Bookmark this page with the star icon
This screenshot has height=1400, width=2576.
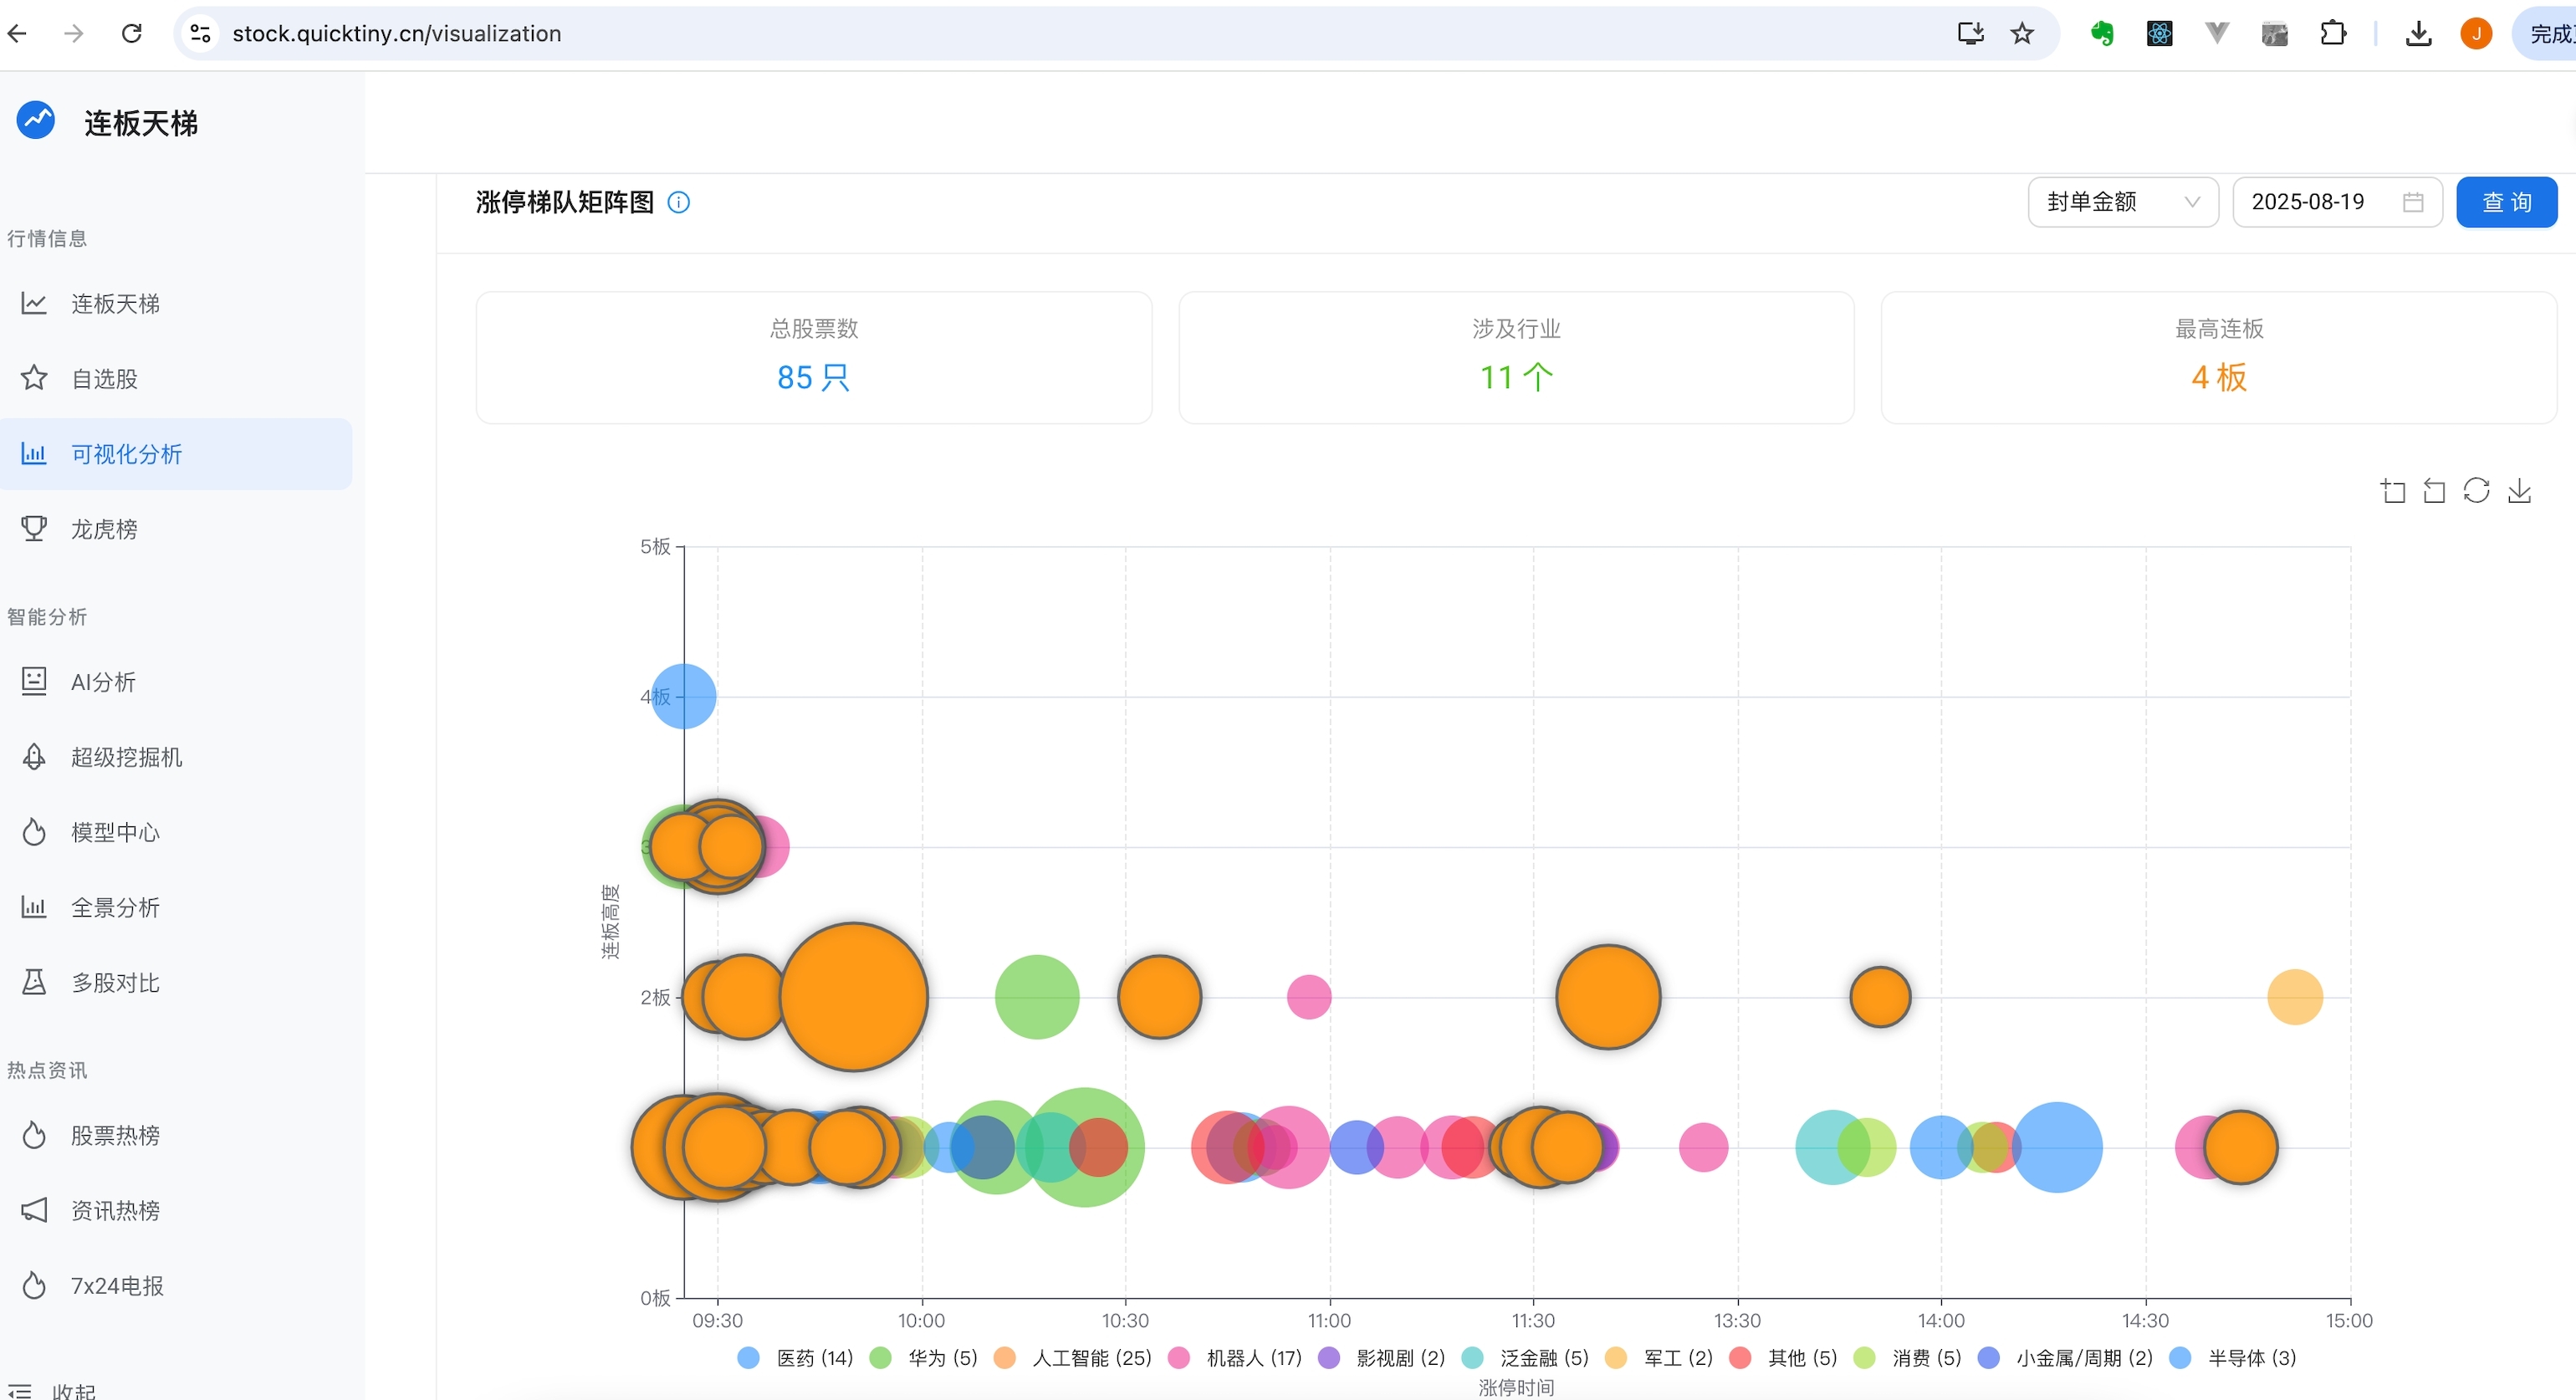pyautogui.click(x=2022, y=33)
